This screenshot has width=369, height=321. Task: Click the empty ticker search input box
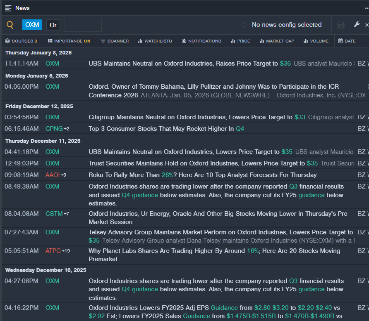coord(83,25)
